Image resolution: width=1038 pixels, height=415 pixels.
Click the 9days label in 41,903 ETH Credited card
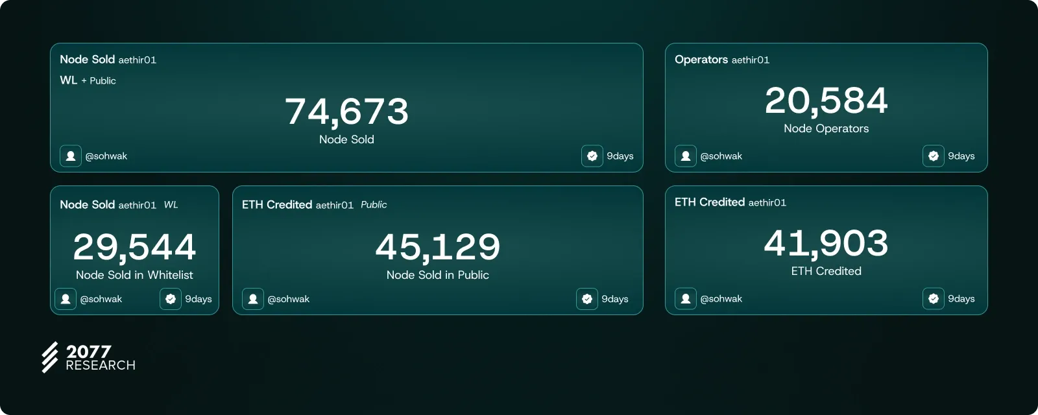point(961,299)
